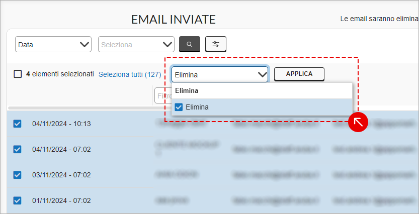
Task: Click the magnifying glass search button
Action: point(190,44)
